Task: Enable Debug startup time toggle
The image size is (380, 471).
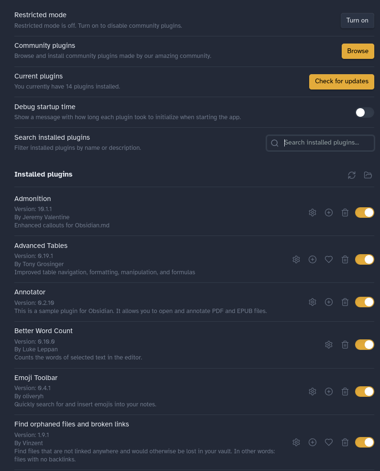Action: pyautogui.click(x=364, y=112)
